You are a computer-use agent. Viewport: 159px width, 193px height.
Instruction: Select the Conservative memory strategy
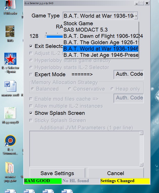coord(70,89)
